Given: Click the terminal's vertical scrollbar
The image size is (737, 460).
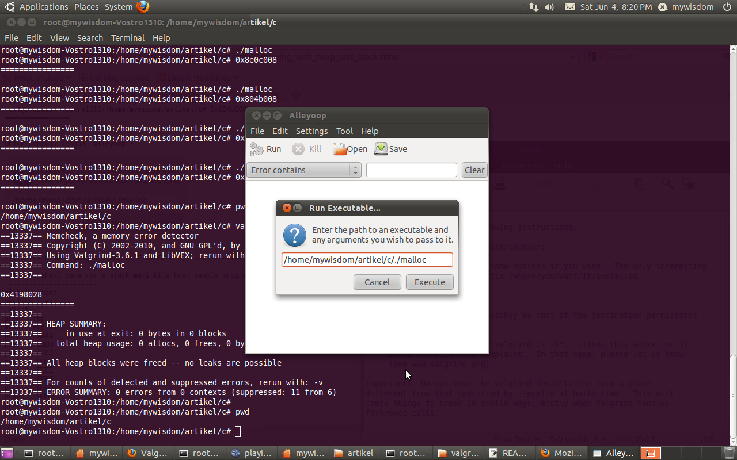Looking at the screenshot, I should click(x=733, y=244).
